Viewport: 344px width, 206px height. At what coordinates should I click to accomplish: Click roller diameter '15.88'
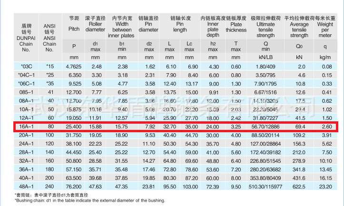tap(95, 127)
